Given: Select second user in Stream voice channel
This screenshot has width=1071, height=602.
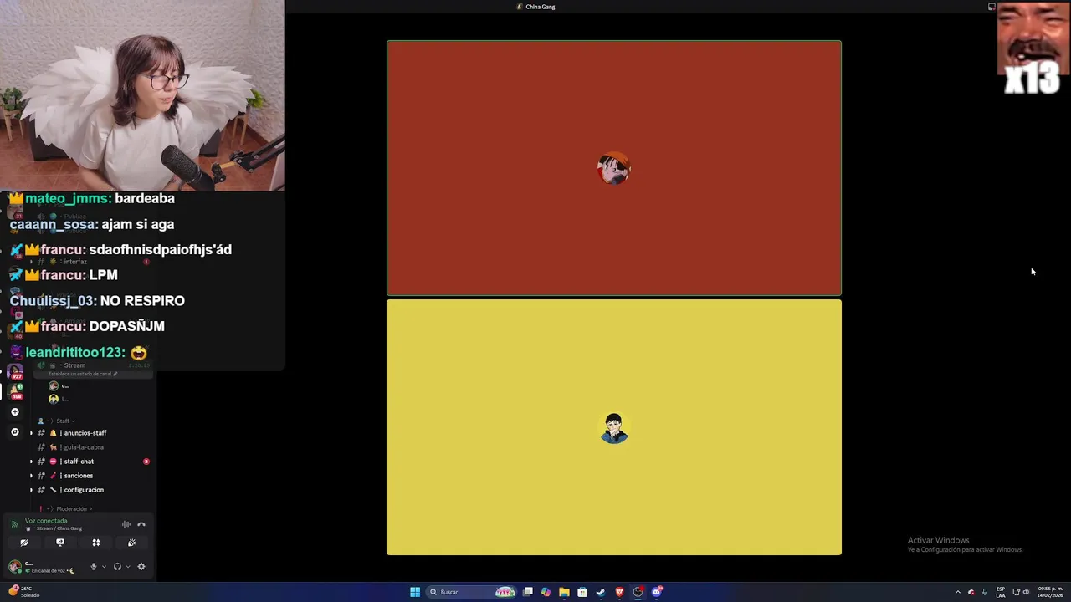Looking at the screenshot, I should (59, 399).
